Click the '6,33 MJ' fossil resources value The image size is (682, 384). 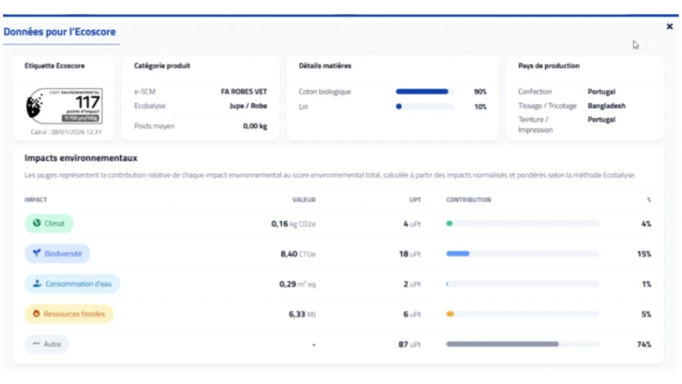302,314
